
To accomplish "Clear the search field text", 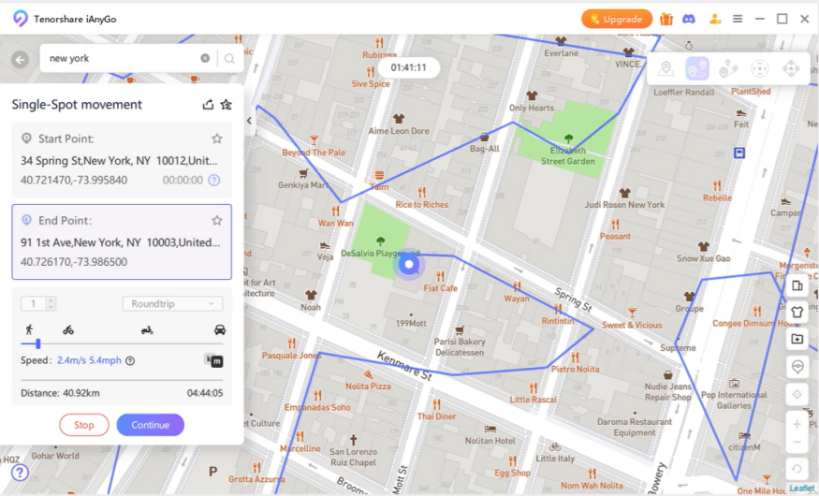I will pyautogui.click(x=205, y=58).
